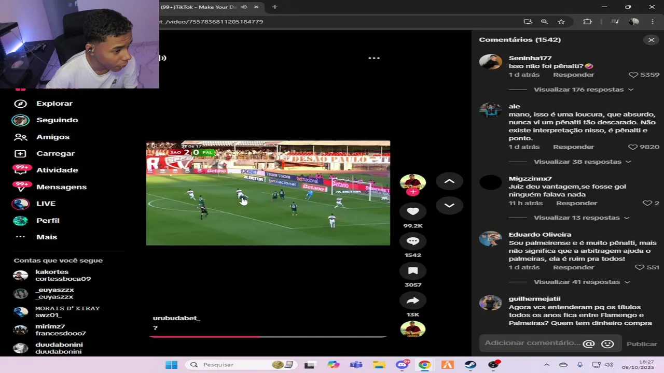Save video with bookmark icon

coord(413,270)
